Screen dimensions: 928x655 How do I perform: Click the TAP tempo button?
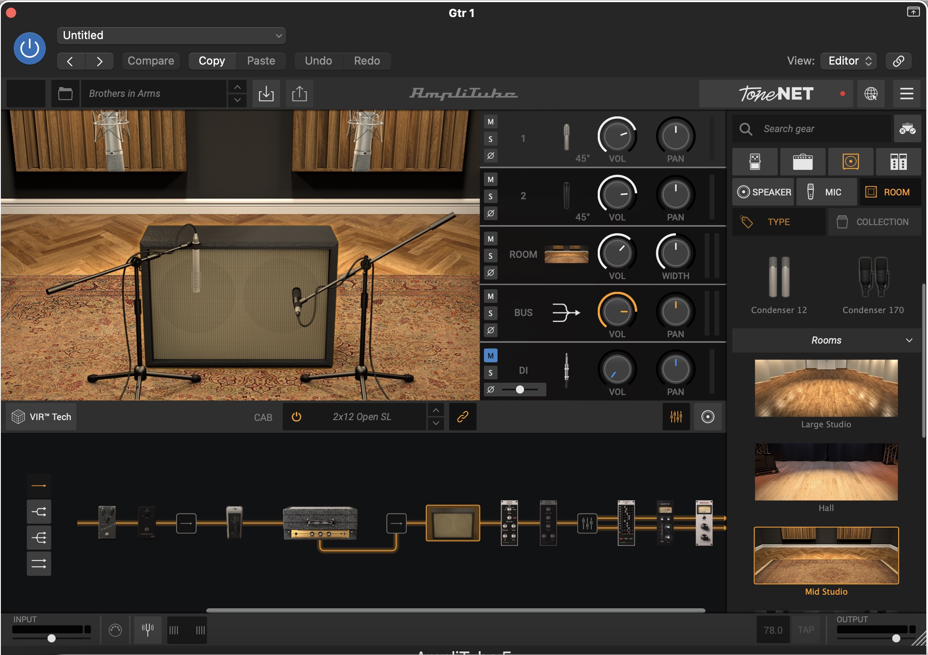806,630
